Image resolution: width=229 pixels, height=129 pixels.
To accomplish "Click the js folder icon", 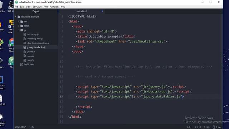I will coord(22,30).
